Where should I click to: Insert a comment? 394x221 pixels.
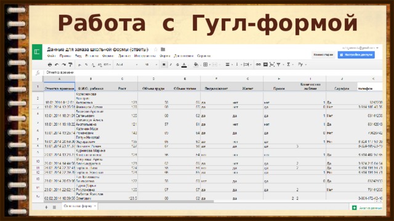click(x=265, y=64)
